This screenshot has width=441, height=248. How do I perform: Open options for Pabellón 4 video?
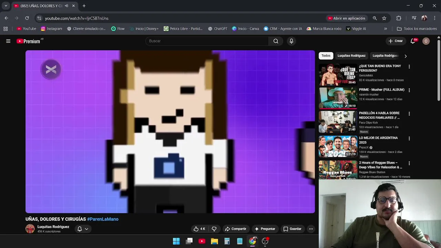tap(409, 114)
